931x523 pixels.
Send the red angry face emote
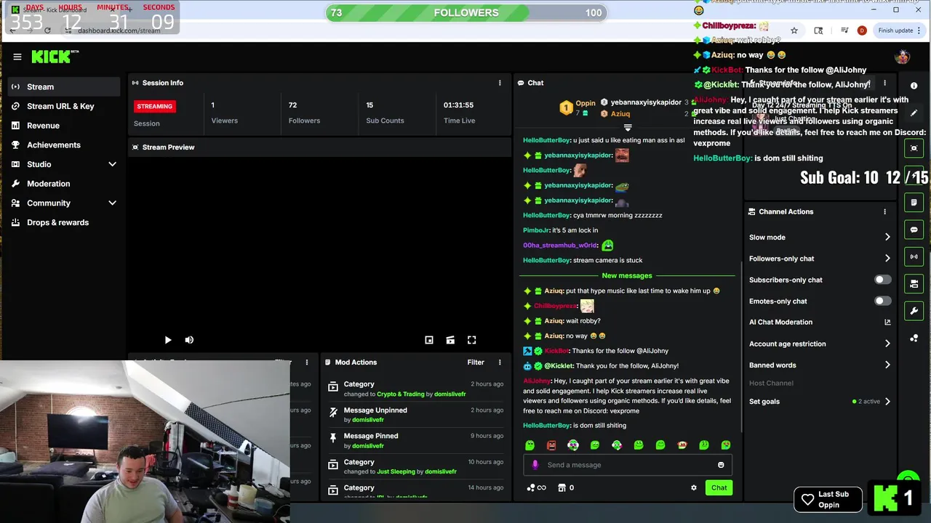(x=551, y=445)
